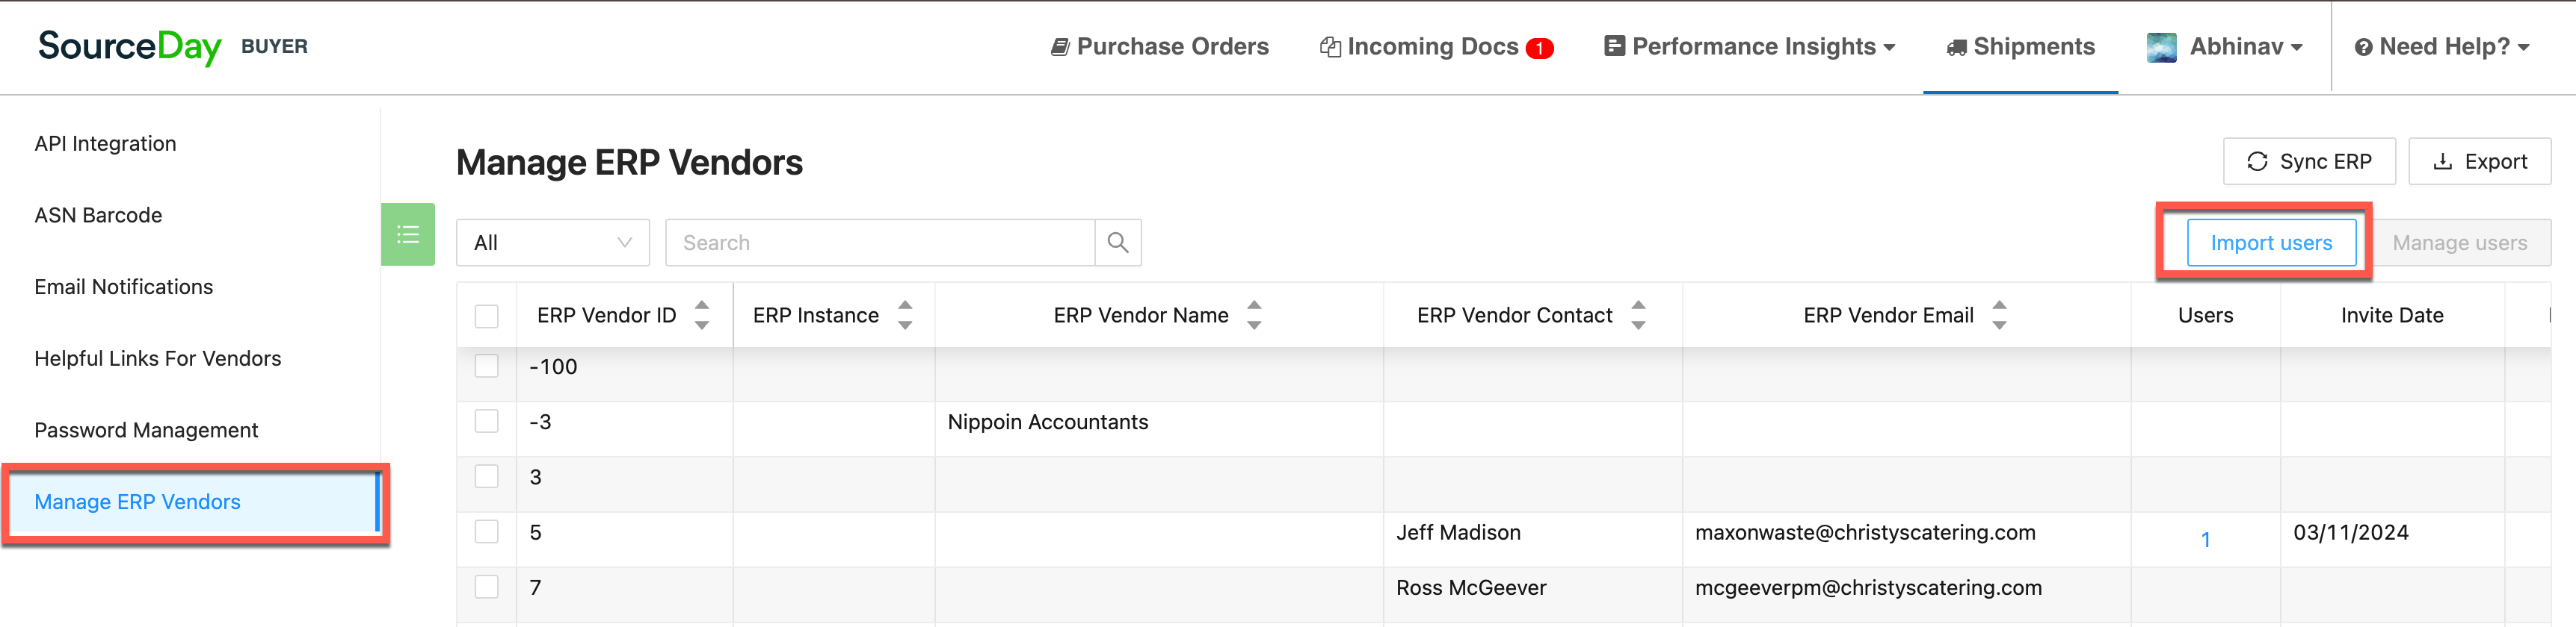Click the Abhinav profile avatar
Image resolution: width=2576 pixels, height=627 pixels.
pos(2161,47)
